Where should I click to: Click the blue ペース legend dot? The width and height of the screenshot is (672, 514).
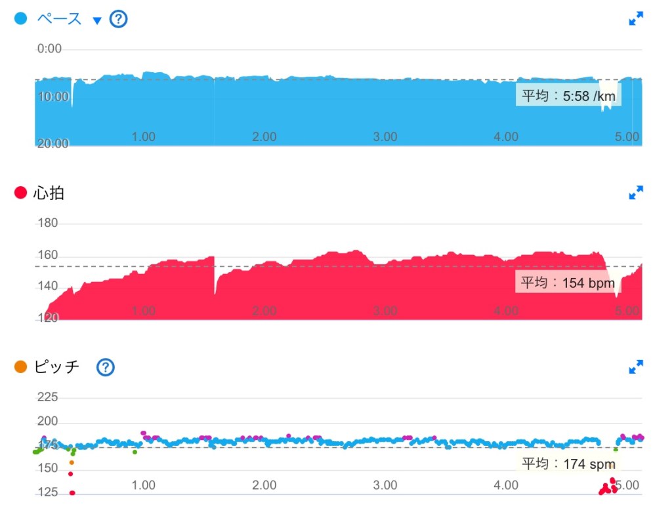click(20, 19)
